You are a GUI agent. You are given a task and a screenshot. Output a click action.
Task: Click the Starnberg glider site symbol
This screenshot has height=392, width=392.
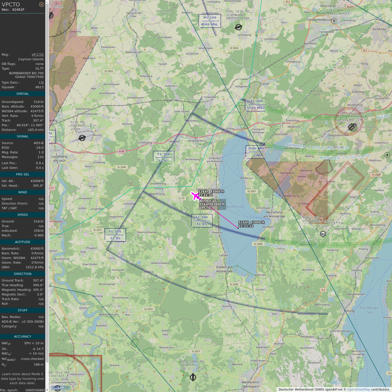(323, 234)
